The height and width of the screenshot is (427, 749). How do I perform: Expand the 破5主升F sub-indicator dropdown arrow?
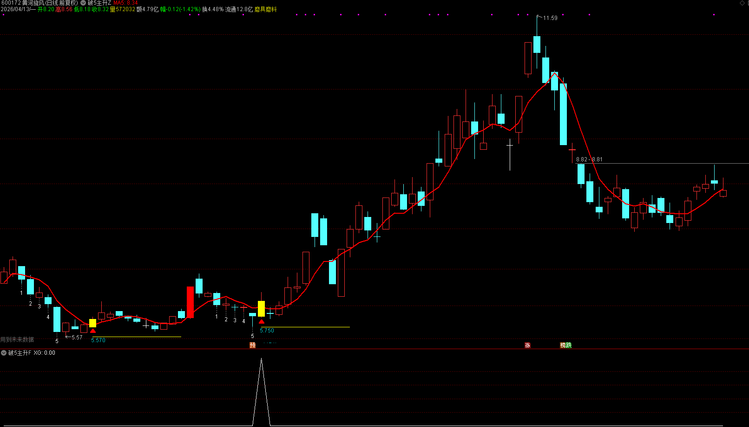[x=4, y=353]
